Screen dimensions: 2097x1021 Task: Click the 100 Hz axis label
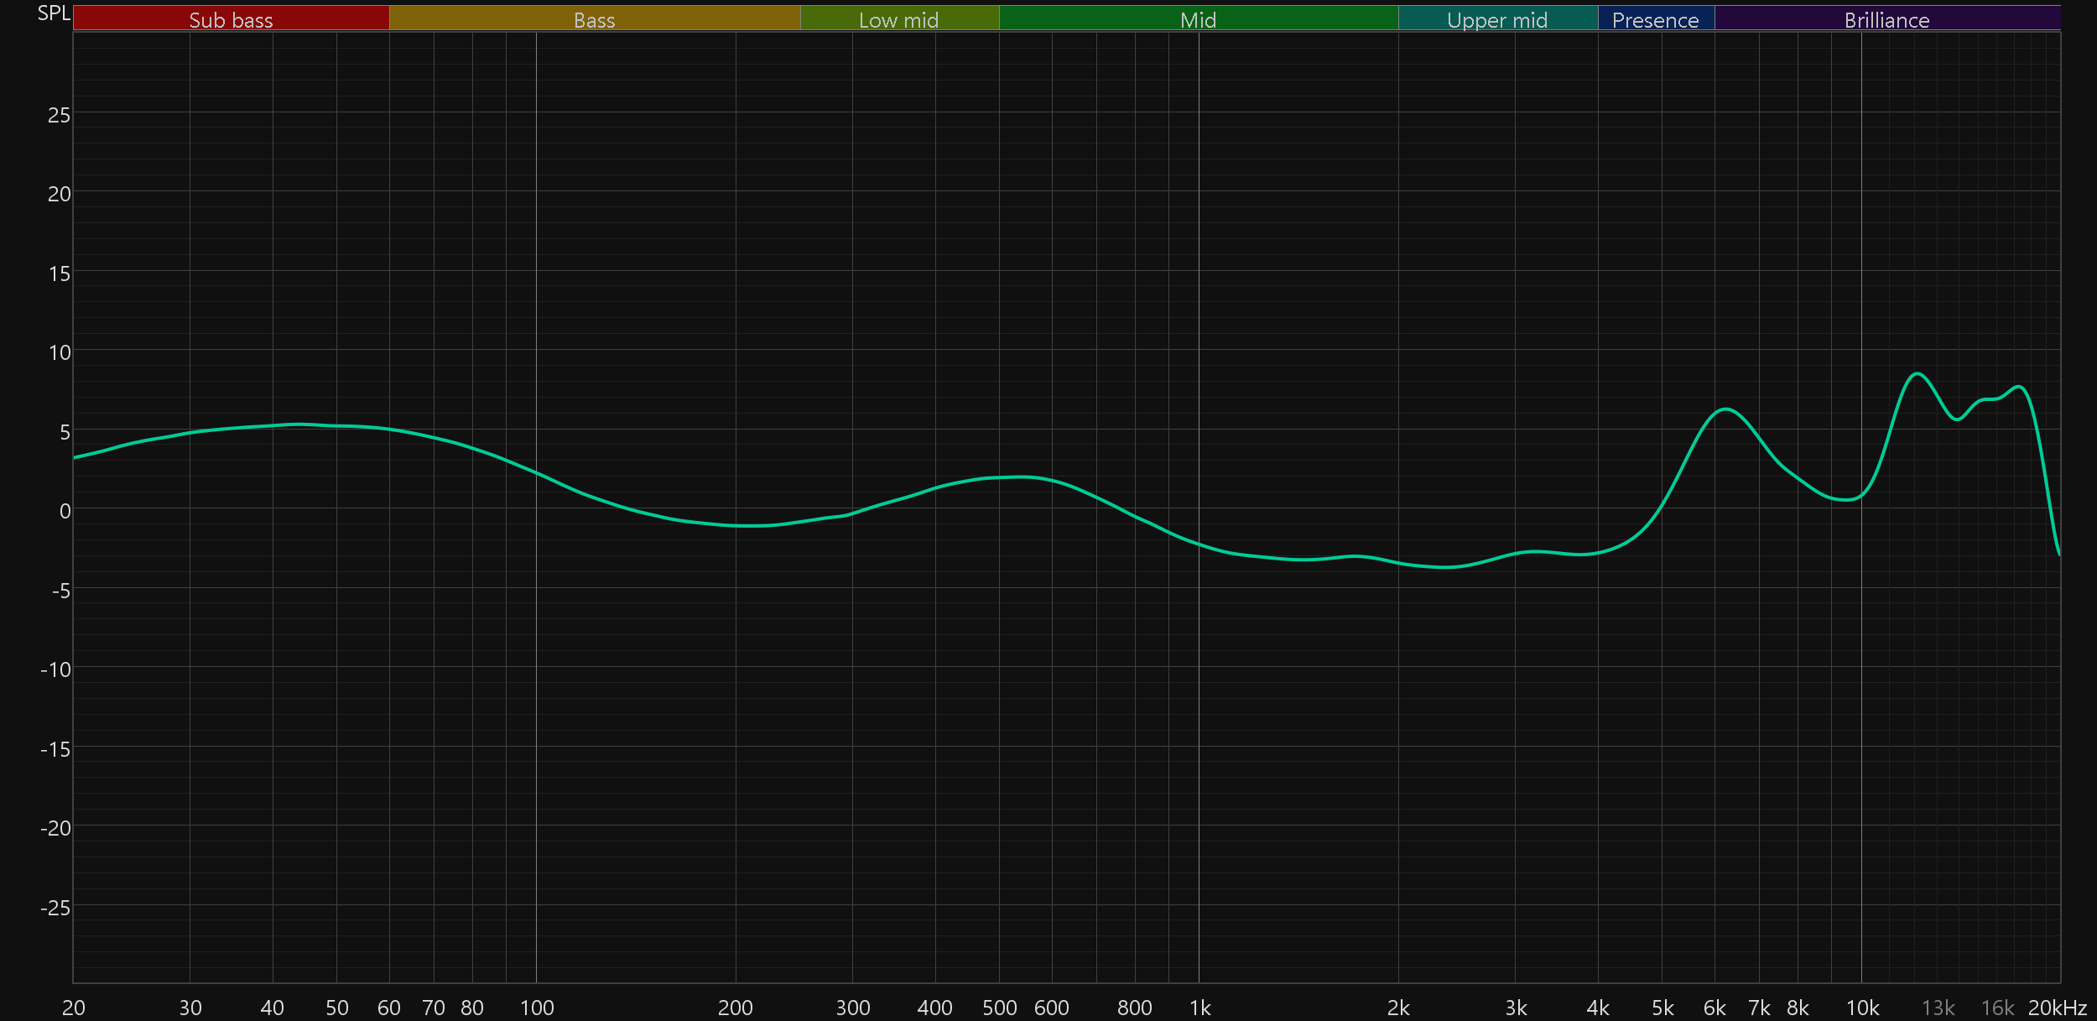pyautogui.click(x=537, y=1008)
